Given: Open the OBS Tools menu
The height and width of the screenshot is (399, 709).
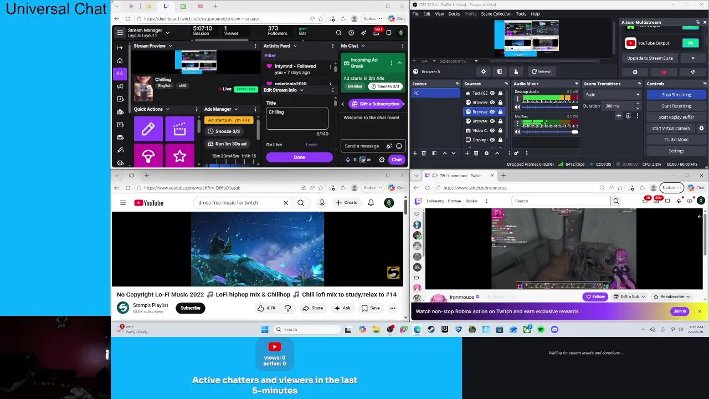Looking at the screenshot, I should coord(521,14).
